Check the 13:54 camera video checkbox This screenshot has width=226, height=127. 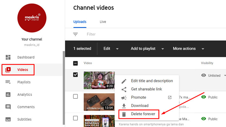pyautogui.click(x=75, y=97)
